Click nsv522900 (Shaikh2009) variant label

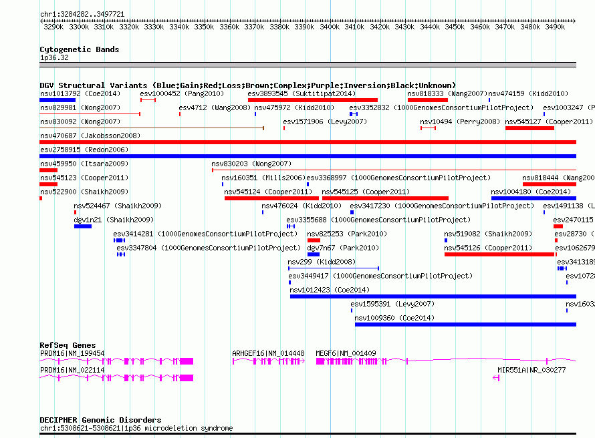[84, 192]
